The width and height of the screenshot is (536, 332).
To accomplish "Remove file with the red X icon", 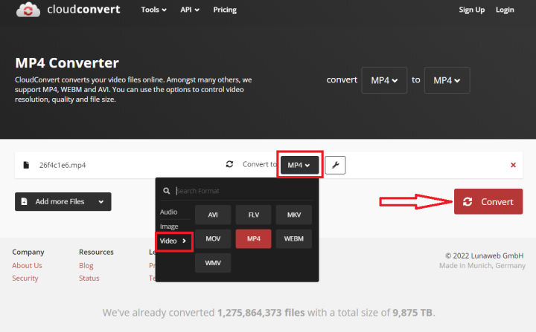I will tap(513, 165).
